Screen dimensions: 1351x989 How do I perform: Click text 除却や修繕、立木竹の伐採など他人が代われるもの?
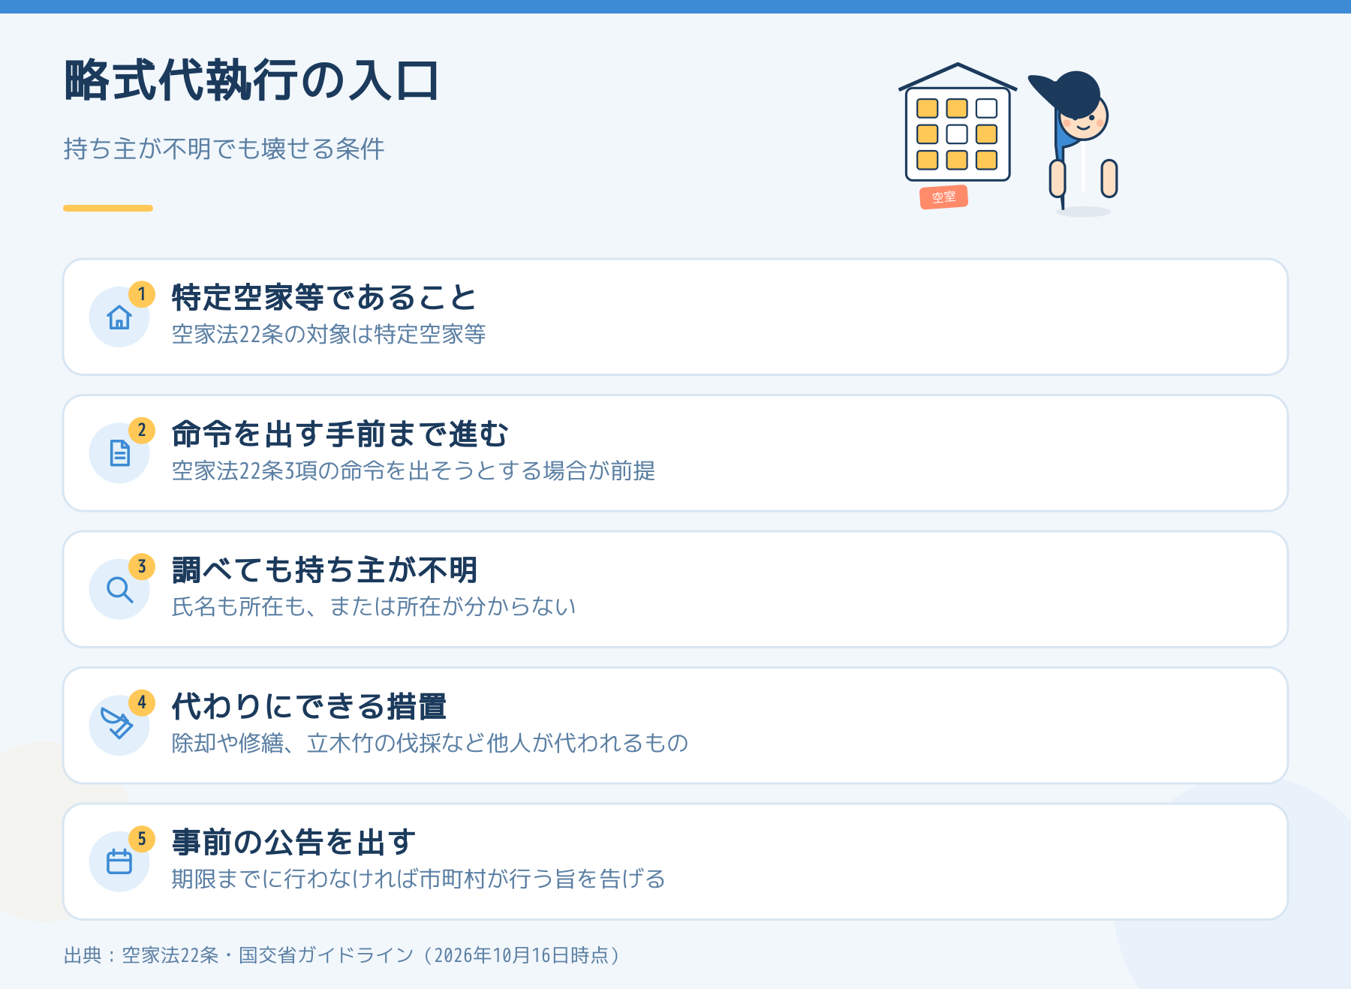430,743
